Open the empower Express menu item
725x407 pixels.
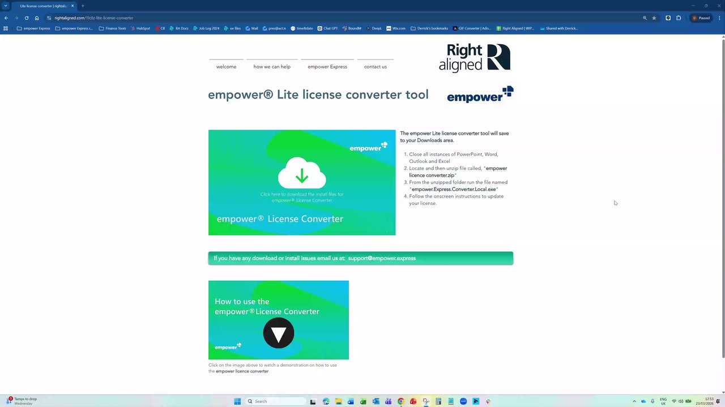pos(327,67)
